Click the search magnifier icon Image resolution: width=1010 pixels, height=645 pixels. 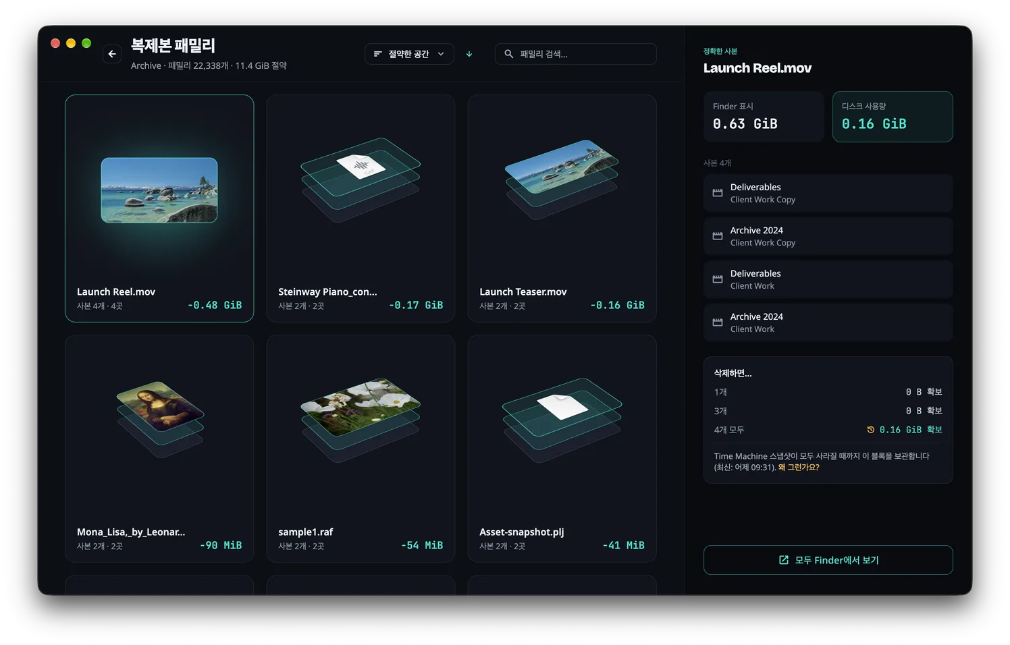(x=509, y=54)
